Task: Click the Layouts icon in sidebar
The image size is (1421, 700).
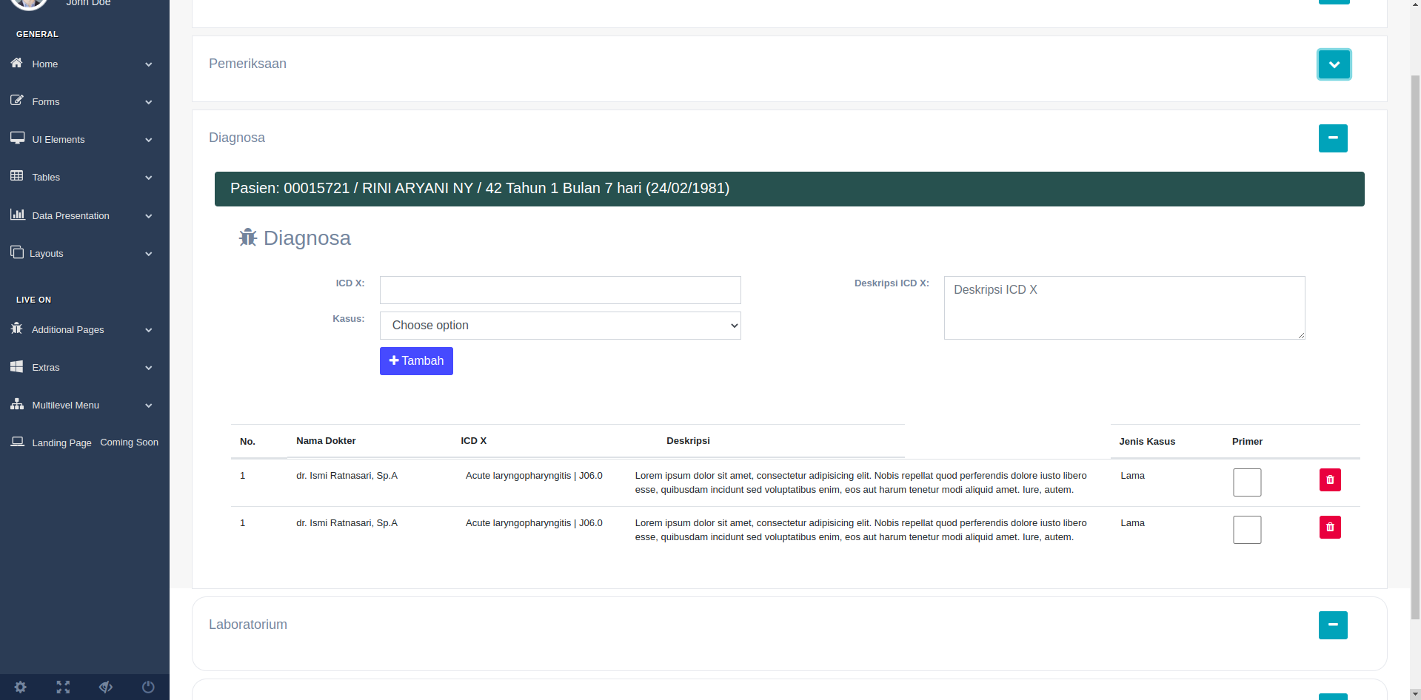Action: (16, 253)
